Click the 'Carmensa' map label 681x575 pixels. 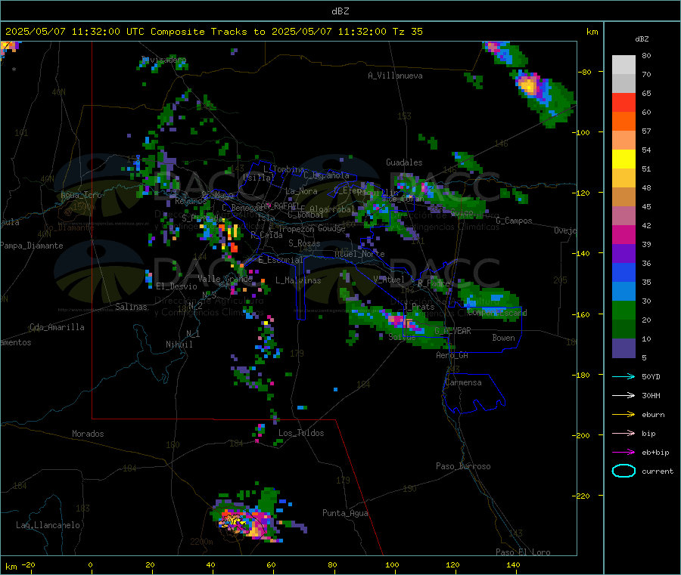(463, 382)
